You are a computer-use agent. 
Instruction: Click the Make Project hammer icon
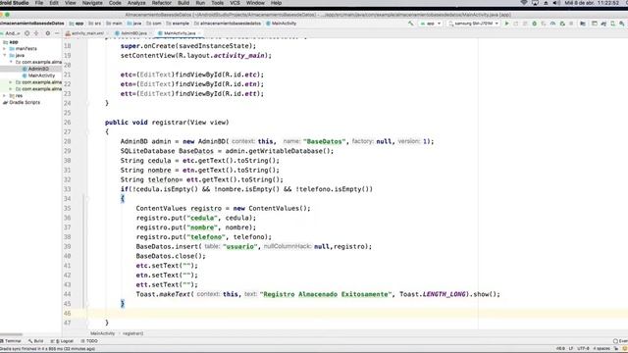click(x=410, y=24)
